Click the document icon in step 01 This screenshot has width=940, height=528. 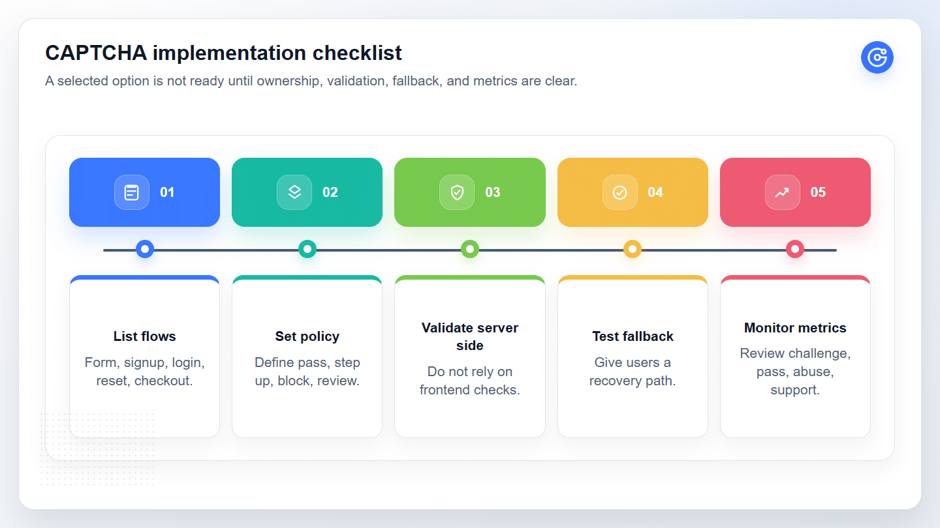[x=132, y=192]
